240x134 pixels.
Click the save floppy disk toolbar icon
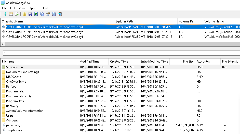point(30,14)
